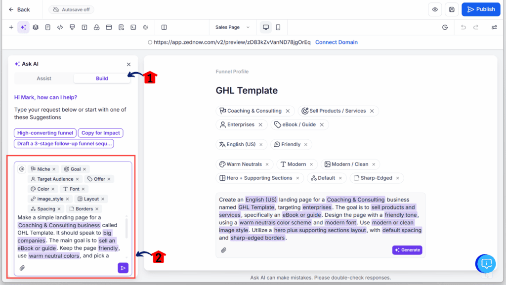506x285 pixels.
Task: Open the Layers panel icon
Action: click(x=35, y=27)
